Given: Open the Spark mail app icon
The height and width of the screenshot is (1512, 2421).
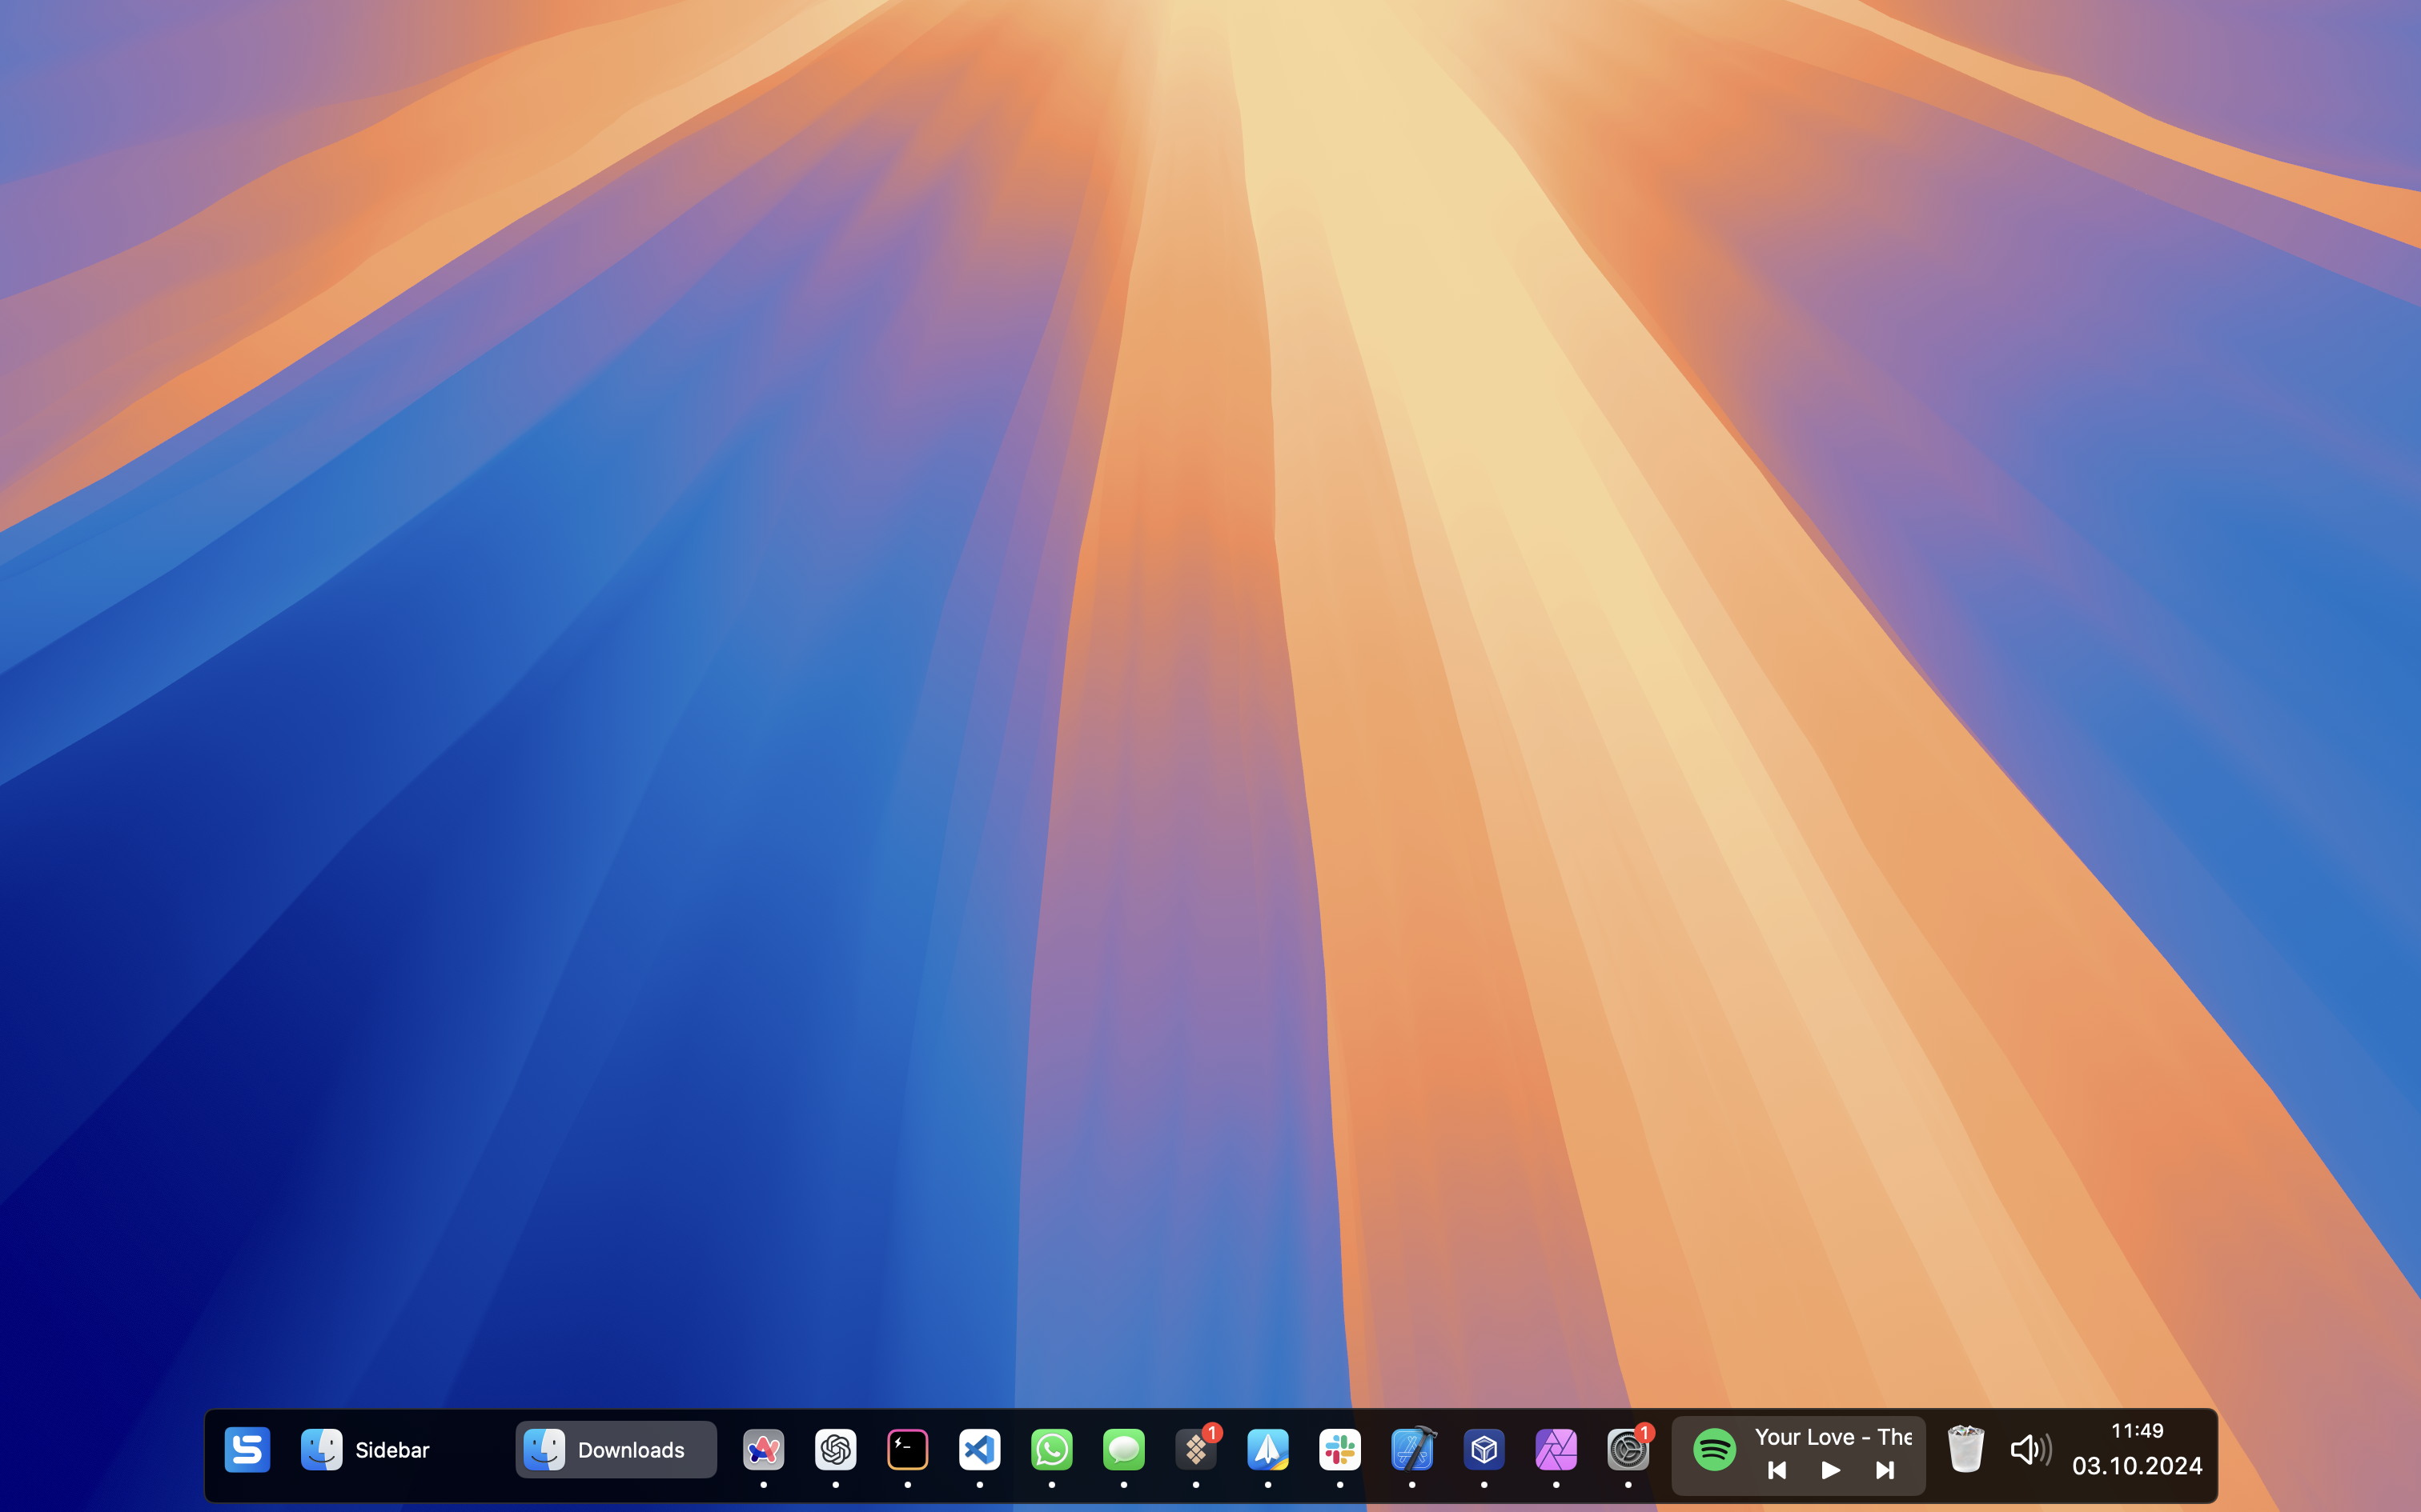Looking at the screenshot, I should (1267, 1449).
